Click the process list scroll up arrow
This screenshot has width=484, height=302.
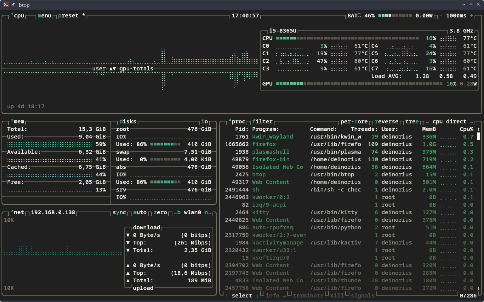(478, 129)
